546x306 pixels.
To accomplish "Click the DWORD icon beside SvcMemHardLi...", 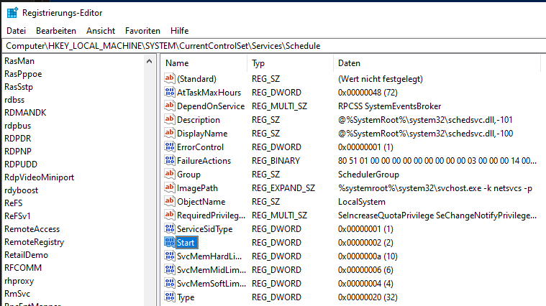I will click(170, 256).
